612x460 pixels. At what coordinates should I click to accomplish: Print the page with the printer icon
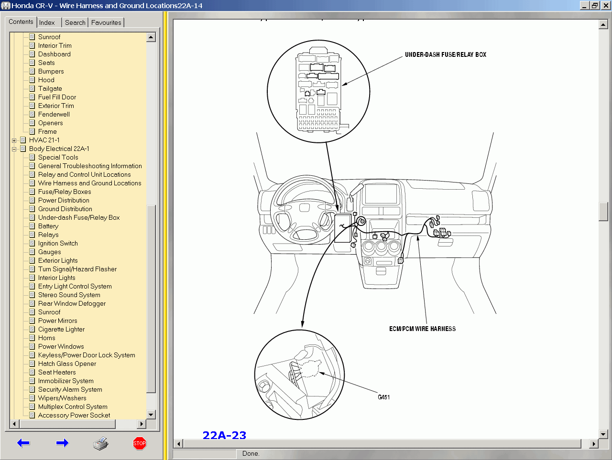pyautogui.click(x=101, y=443)
